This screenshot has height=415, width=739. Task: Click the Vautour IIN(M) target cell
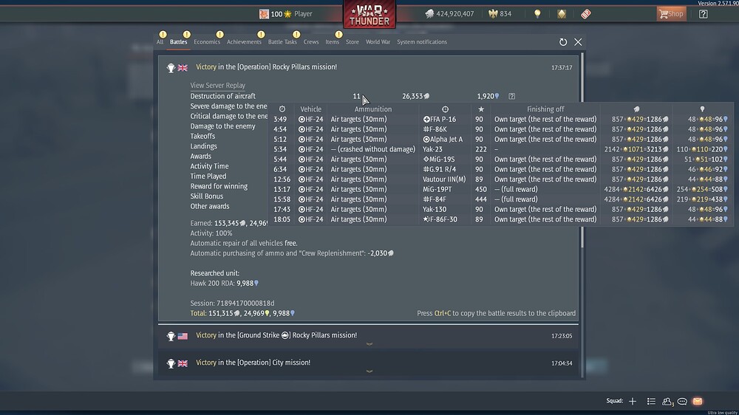point(444,179)
